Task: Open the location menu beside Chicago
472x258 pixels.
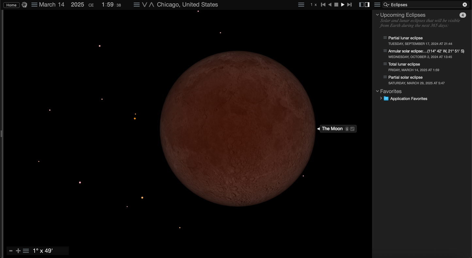Action: 137,5
